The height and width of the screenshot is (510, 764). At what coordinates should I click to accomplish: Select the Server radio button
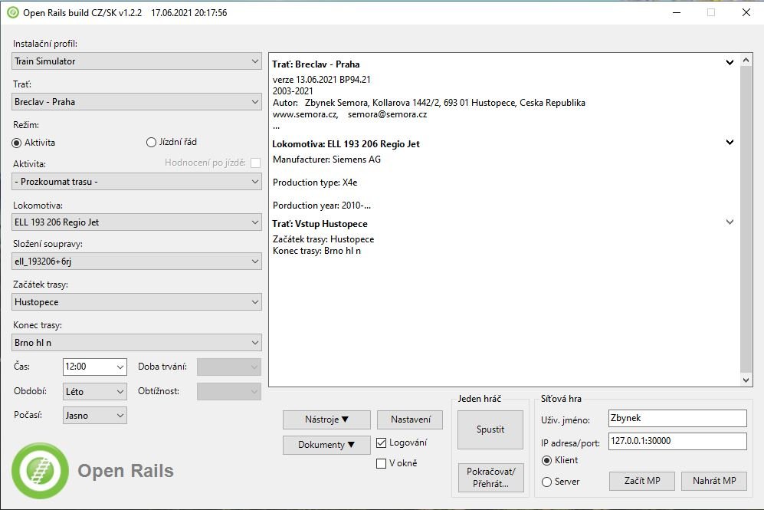point(546,482)
